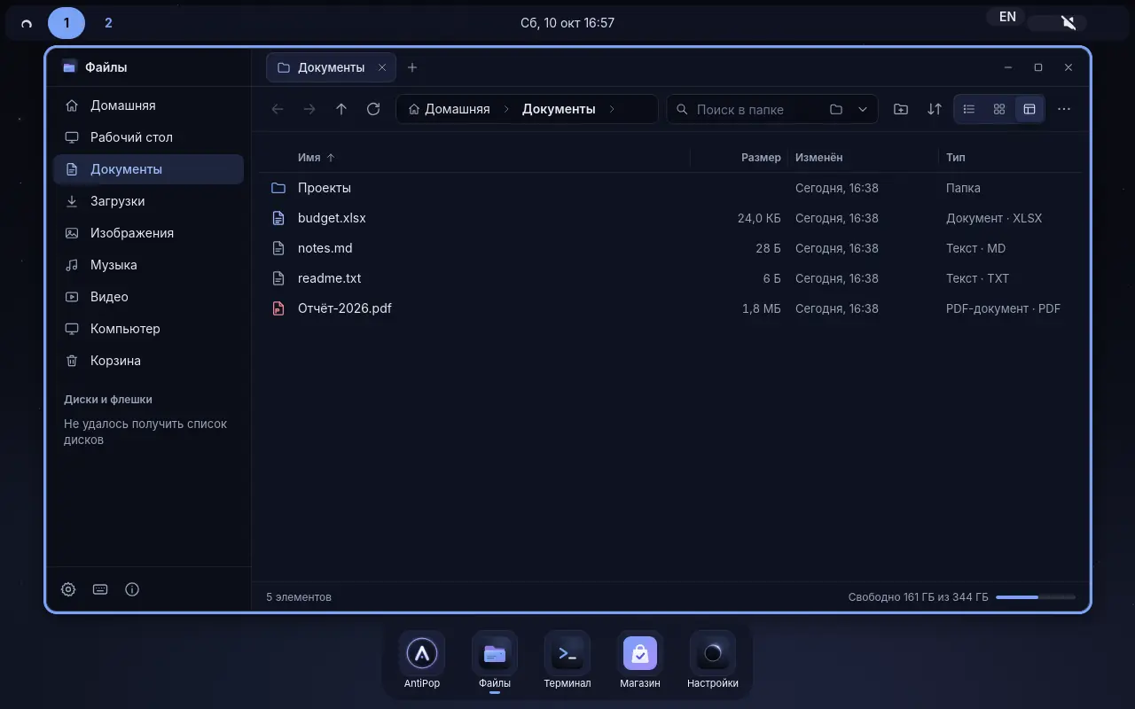Screen dimensions: 1135x709
Task: Switch to the details panel view mode
Action: point(1029,109)
